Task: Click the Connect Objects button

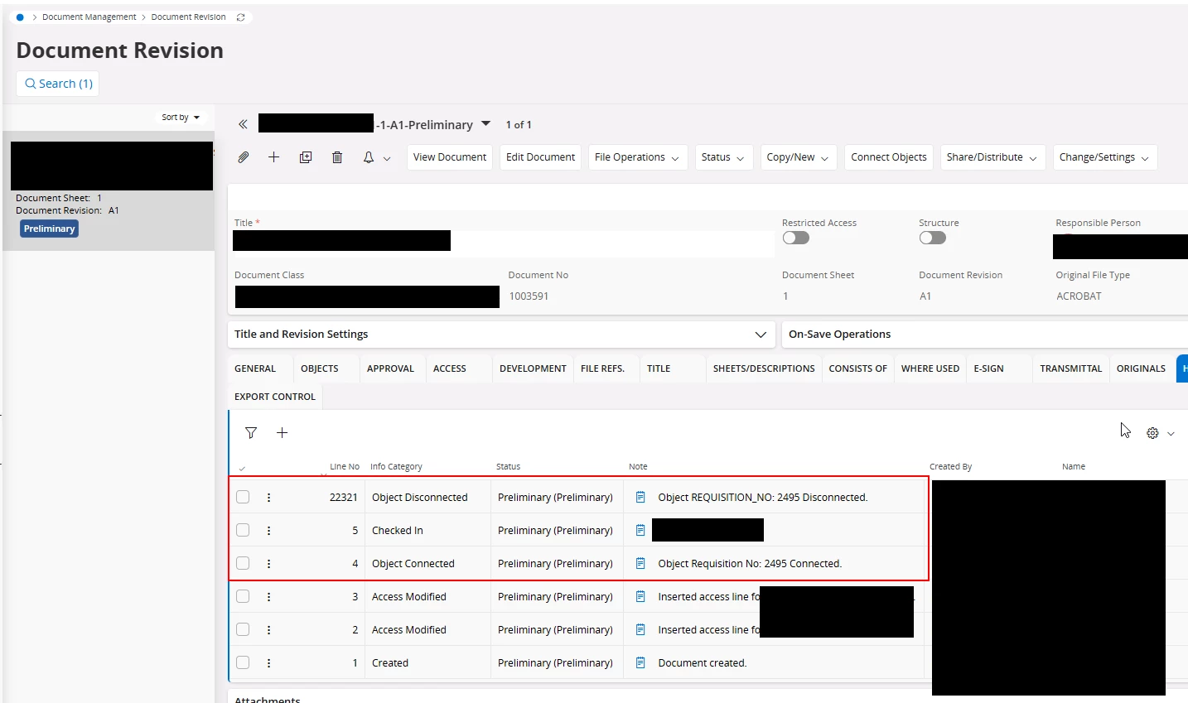Action: click(x=889, y=157)
